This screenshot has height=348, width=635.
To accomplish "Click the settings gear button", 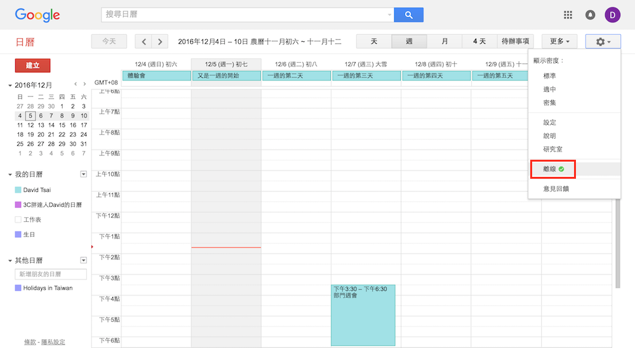I will point(603,42).
